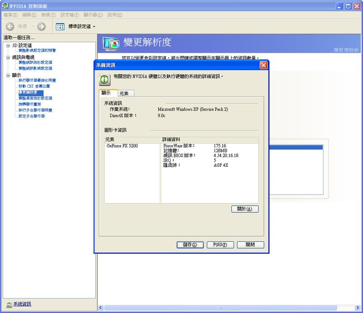Open the 說明(H) menu
The width and height of the screenshot is (363, 313).
pos(115,15)
